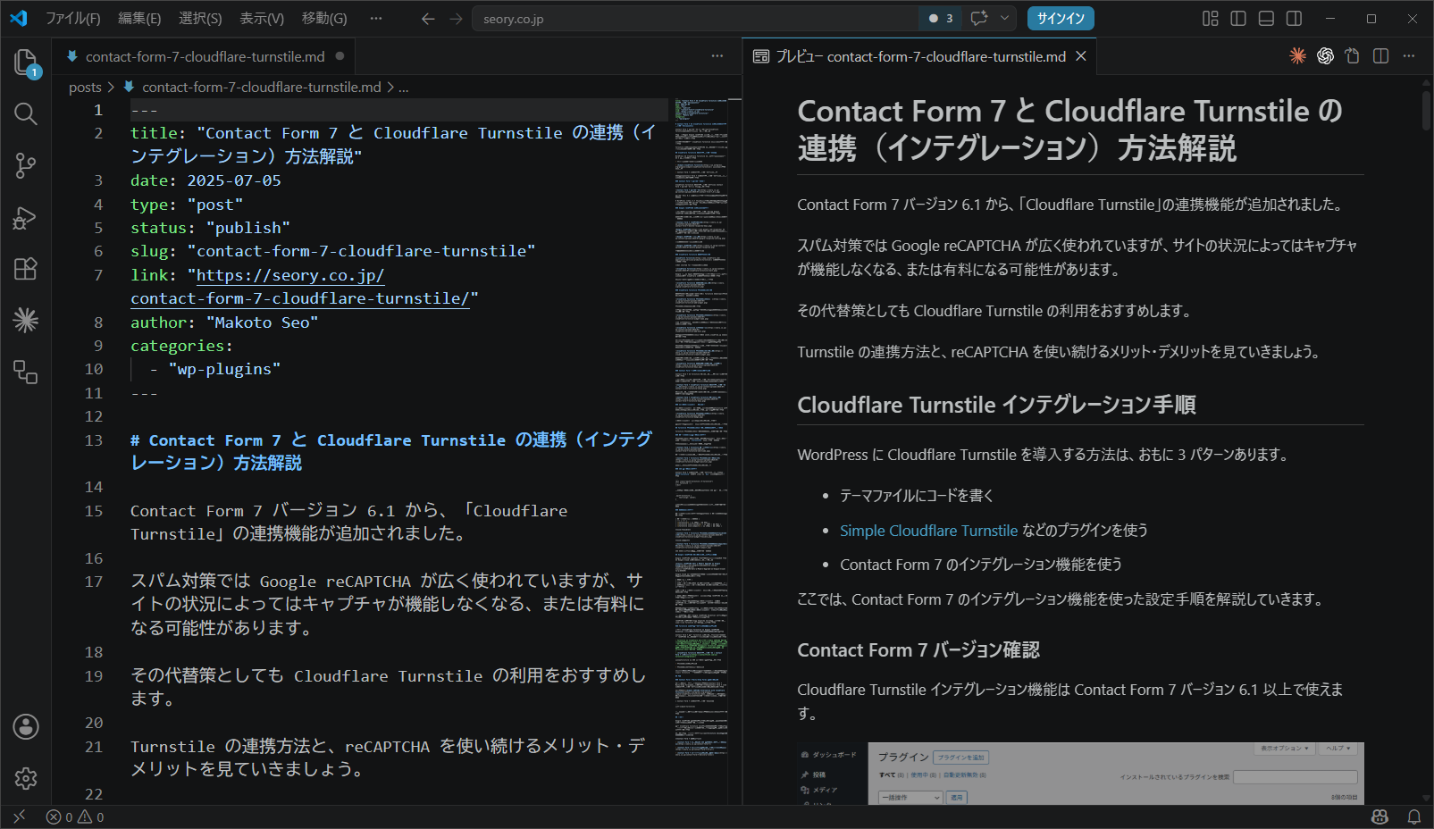Toggle the secondary side bar

tap(1294, 18)
